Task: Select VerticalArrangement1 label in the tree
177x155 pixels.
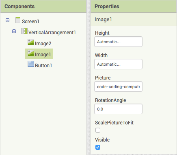Action: (x=52, y=33)
